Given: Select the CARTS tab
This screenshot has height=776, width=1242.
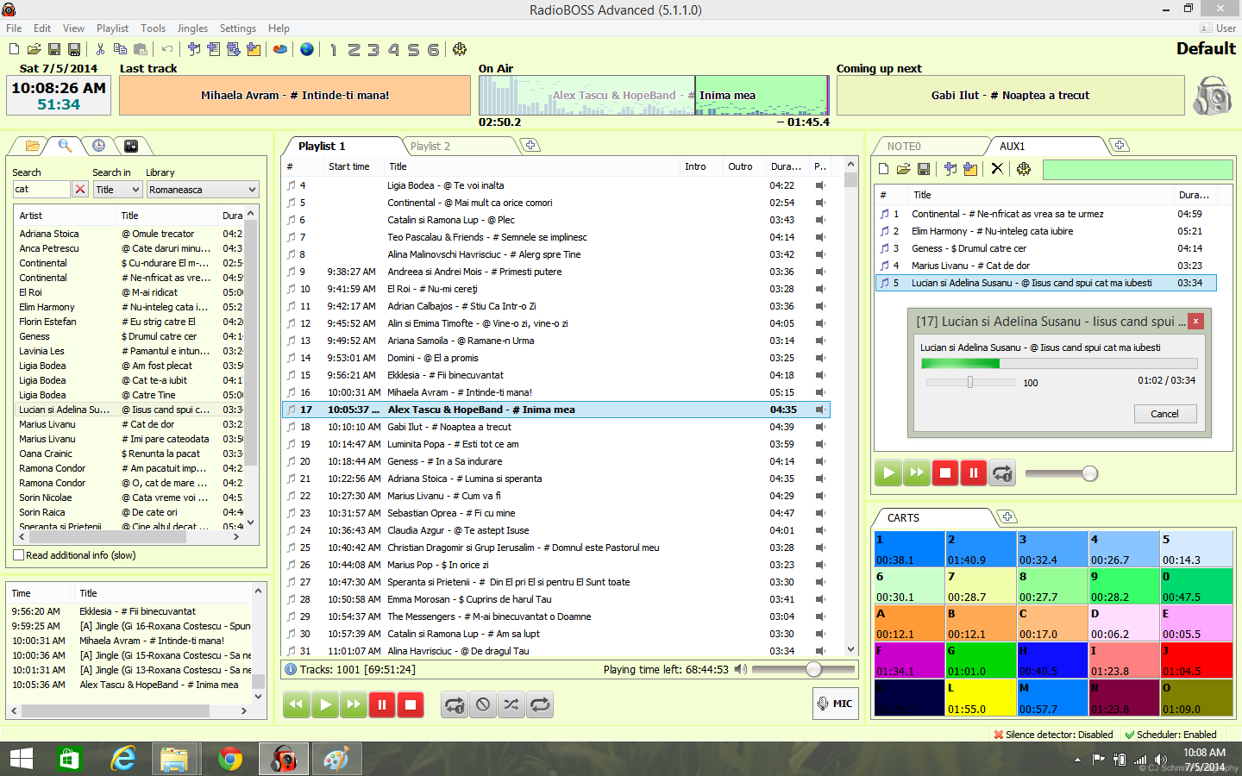Looking at the screenshot, I should tap(903, 517).
